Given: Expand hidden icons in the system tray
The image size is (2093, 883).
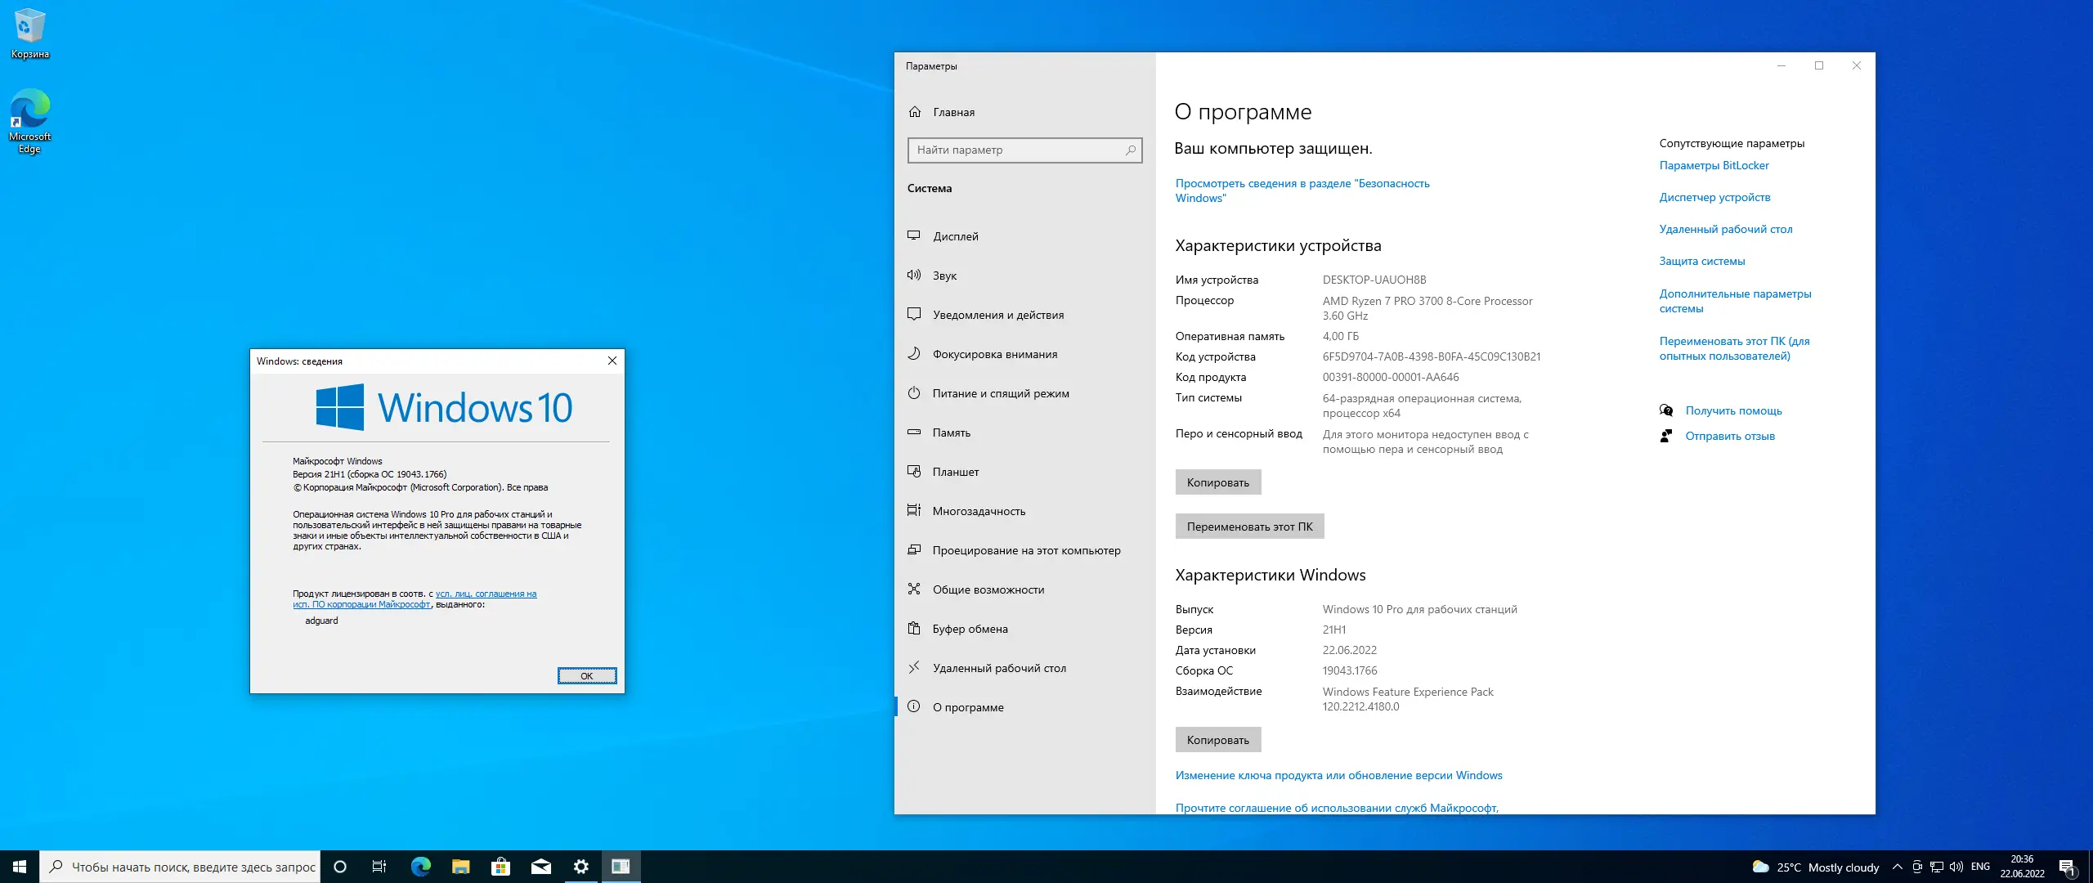Looking at the screenshot, I should tap(1899, 867).
